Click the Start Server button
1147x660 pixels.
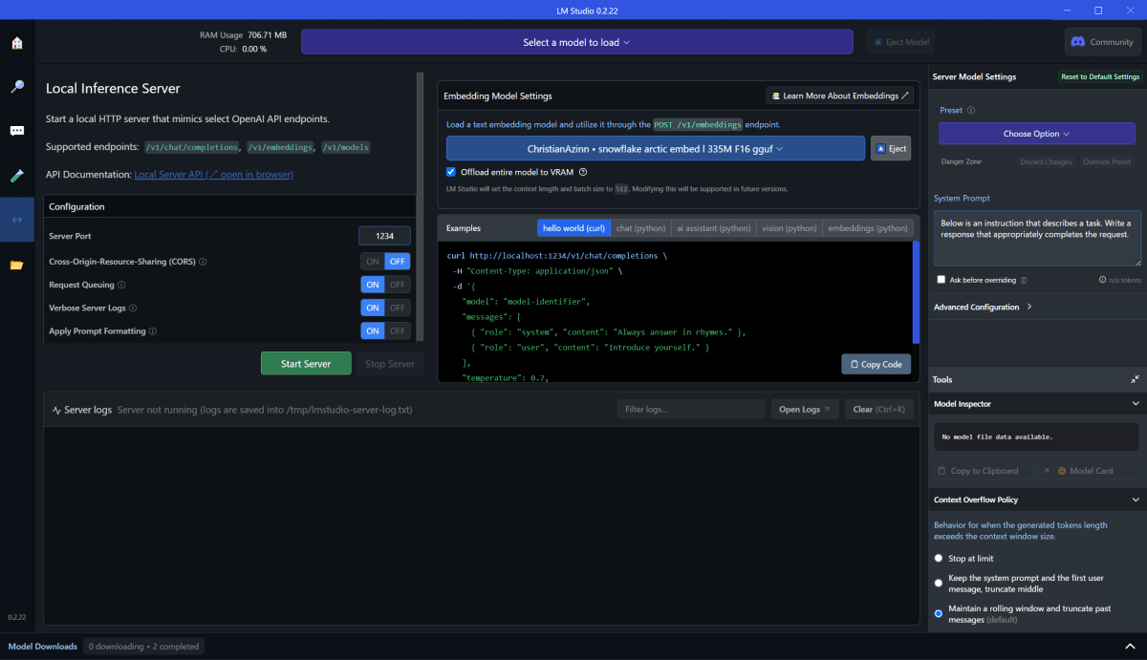(x=306, y=364)
